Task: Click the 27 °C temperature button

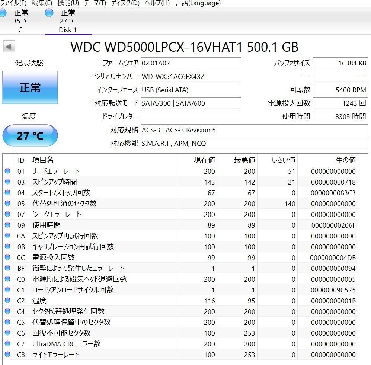Action: (30, 135)
